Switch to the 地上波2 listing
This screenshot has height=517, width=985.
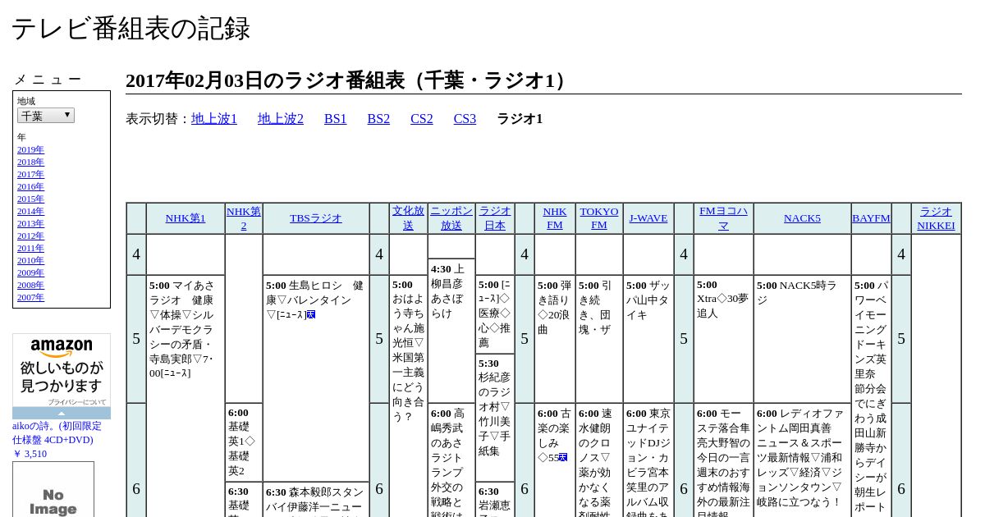pyautogui.click(x=281, y=119)
